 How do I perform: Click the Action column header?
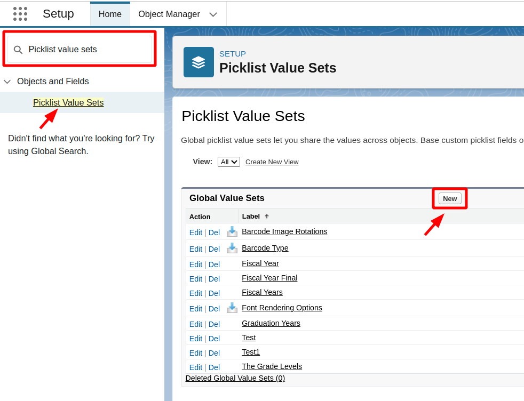click(200, 216)
